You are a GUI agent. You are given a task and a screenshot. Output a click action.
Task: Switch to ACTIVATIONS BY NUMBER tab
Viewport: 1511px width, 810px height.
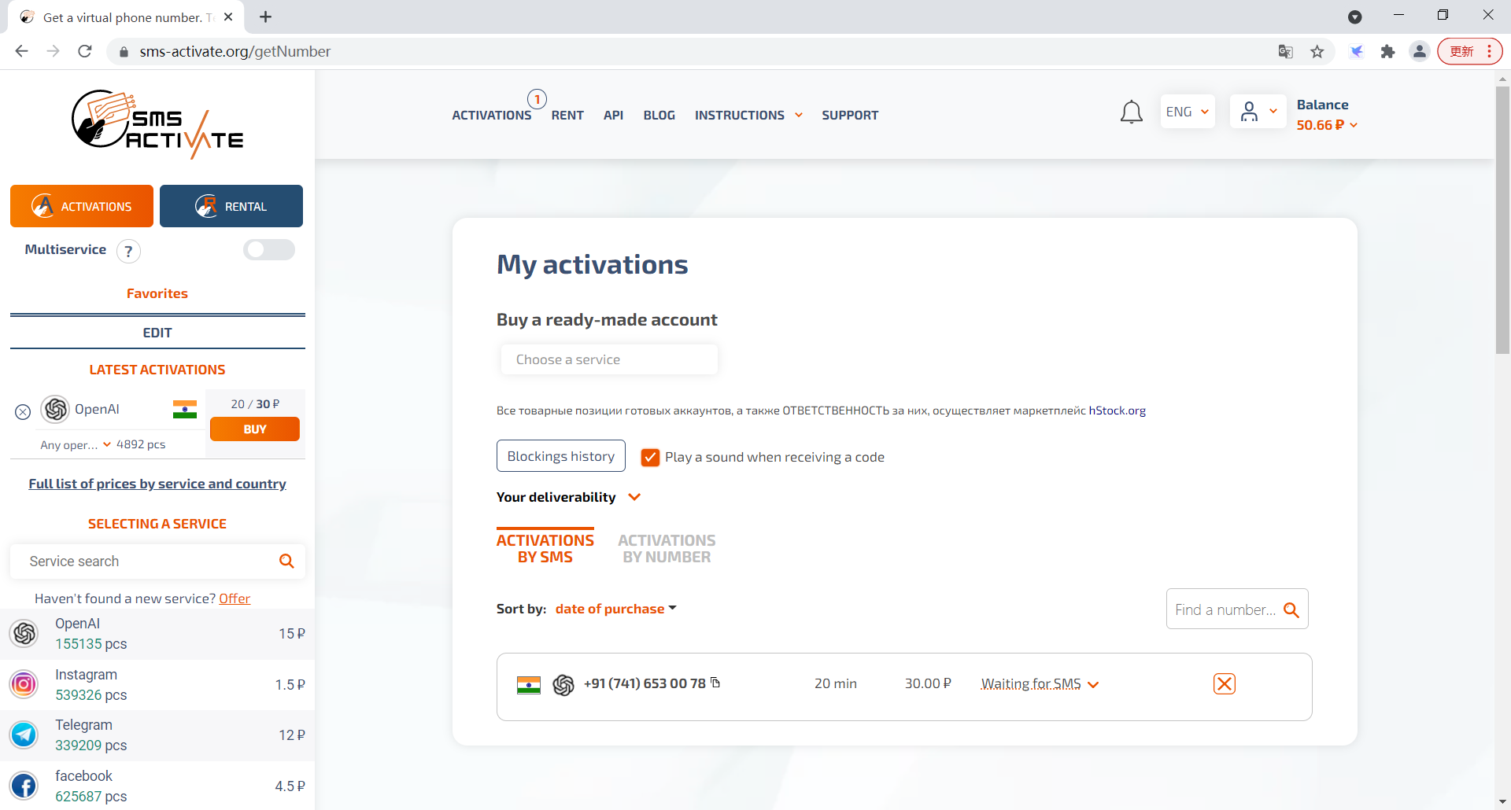[x=667, y=548]
